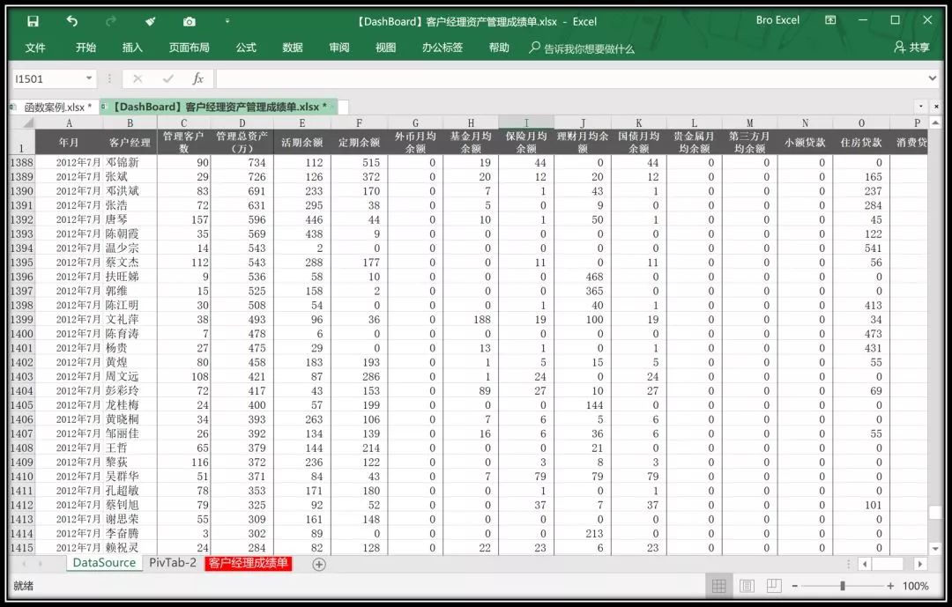952x607 pixels.
Task: Click the cell with value 734
Action: pyautogui.click(x=242, y=163)
